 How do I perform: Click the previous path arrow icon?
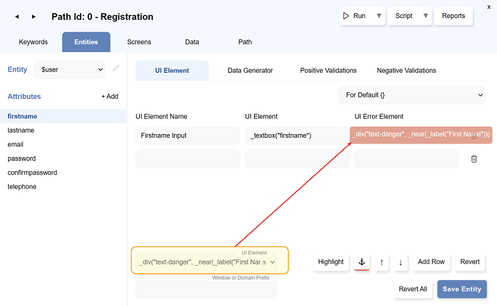point(16,17)
